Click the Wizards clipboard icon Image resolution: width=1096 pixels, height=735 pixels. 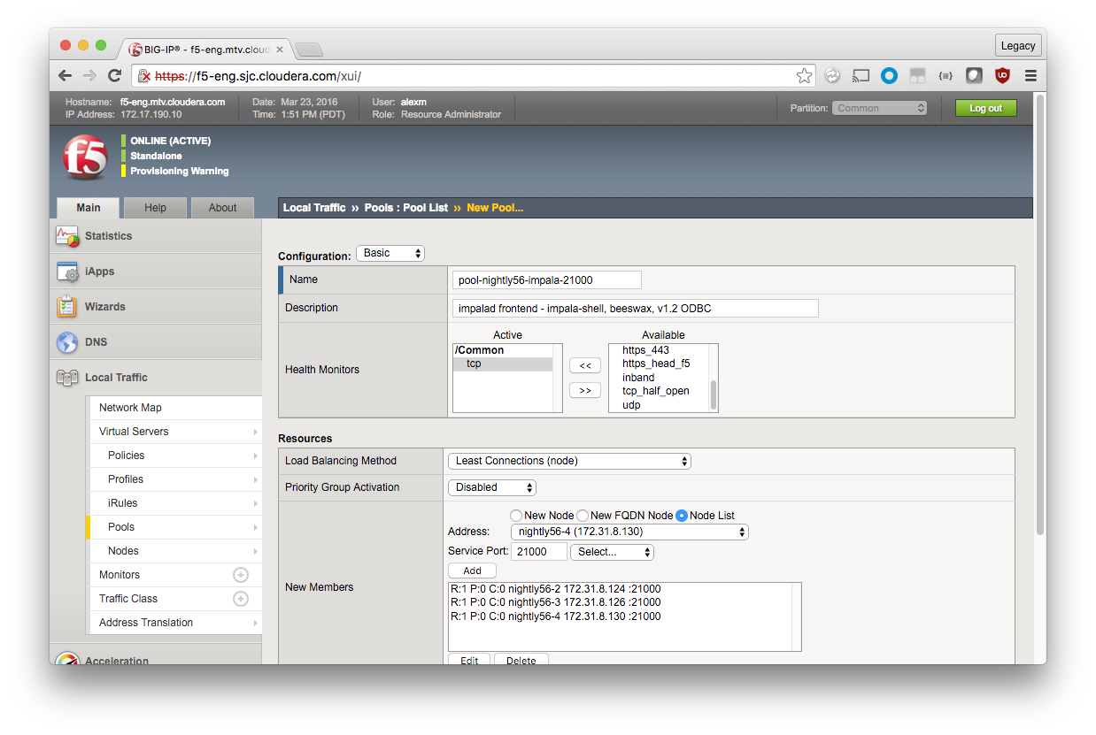point(67,307)
